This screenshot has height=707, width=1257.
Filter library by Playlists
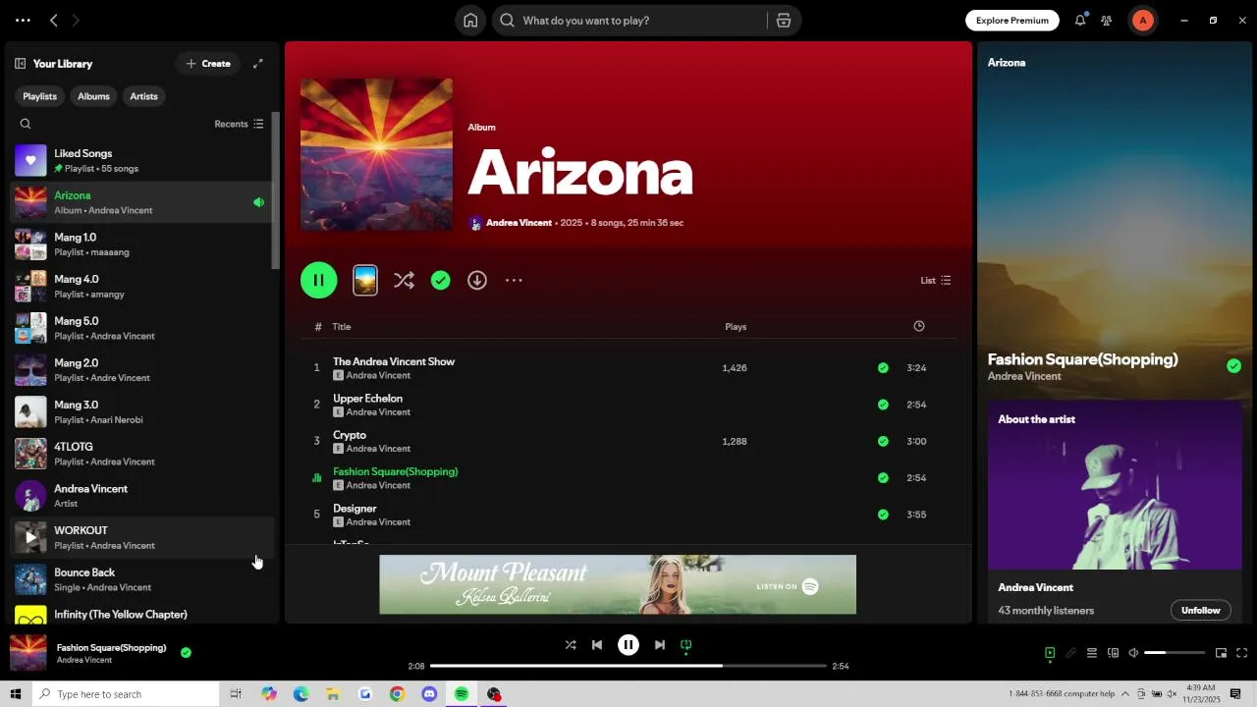tap(39, 96)
